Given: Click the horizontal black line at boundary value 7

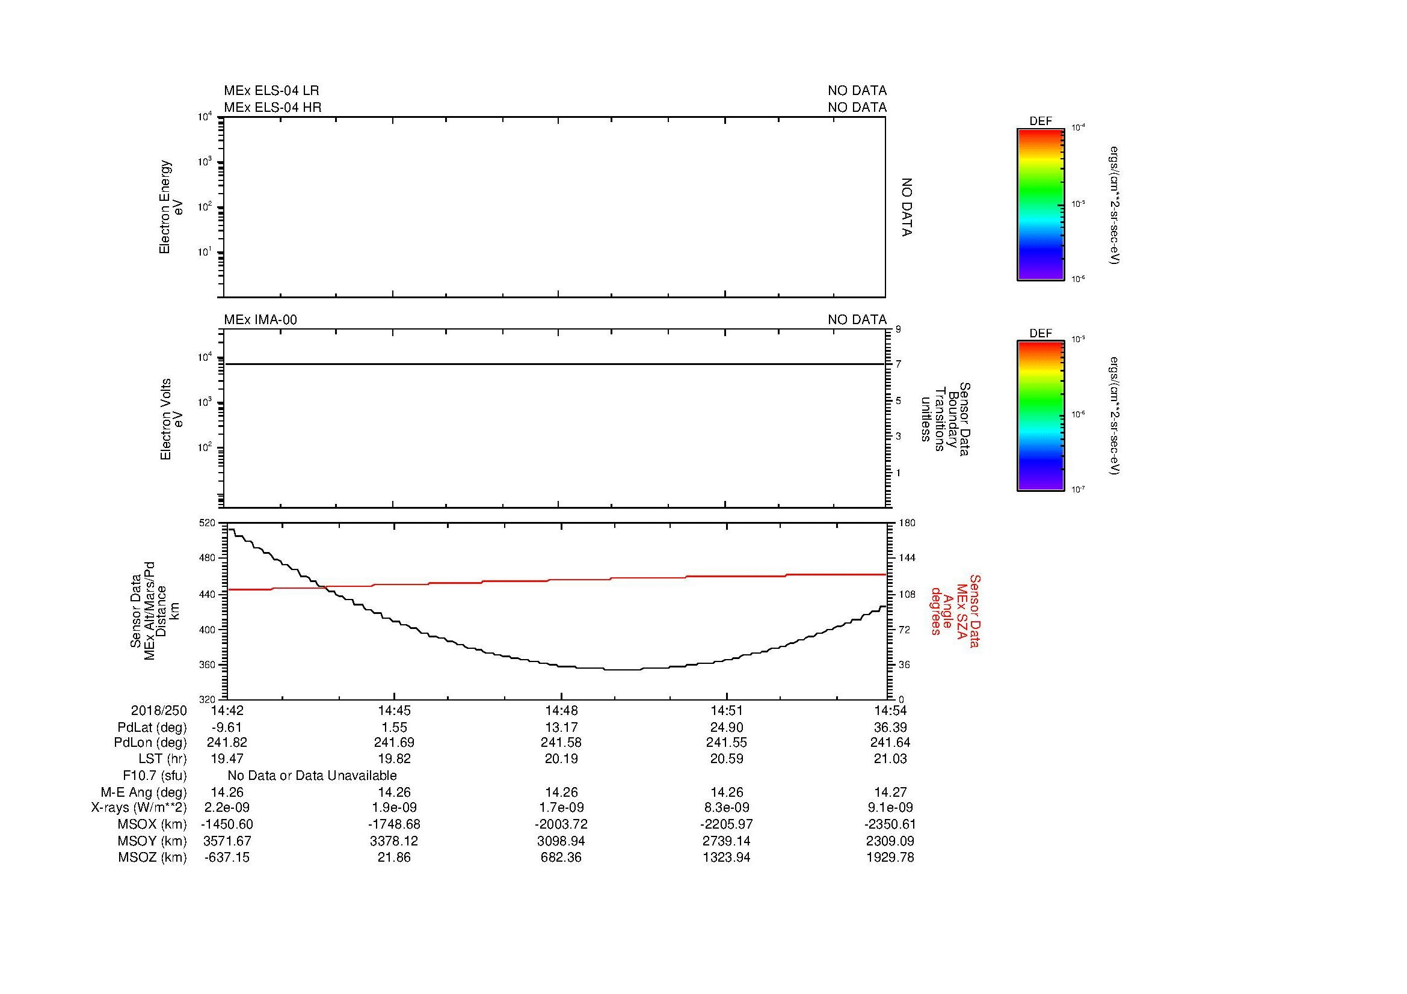Looking at the screenshot, I should (x=555, y=364).
